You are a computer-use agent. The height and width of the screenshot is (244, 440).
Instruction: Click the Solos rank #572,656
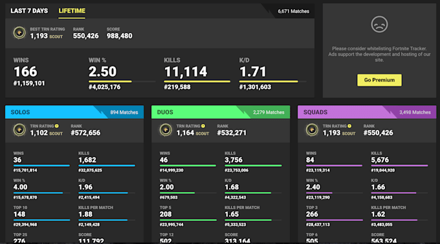tap(85, 132)
